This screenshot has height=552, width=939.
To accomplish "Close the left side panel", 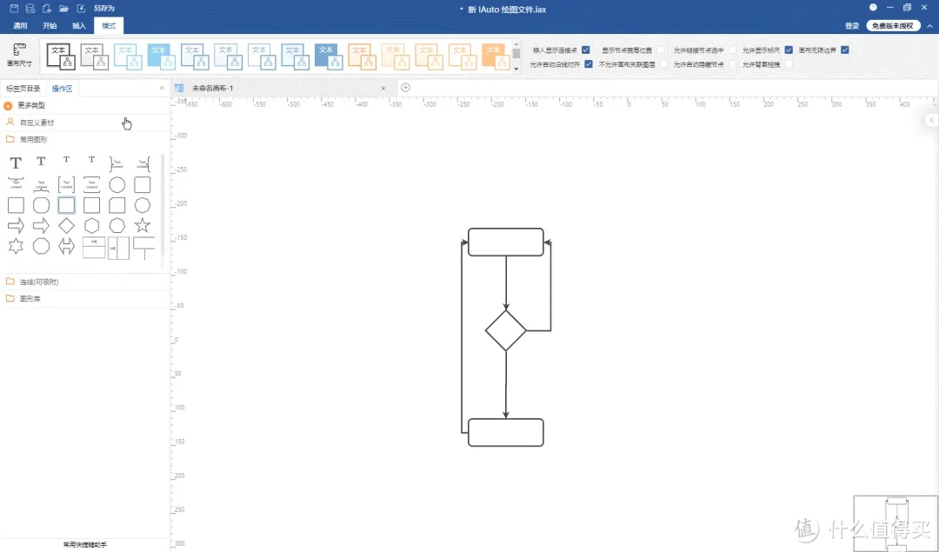I will pos(162,88).
